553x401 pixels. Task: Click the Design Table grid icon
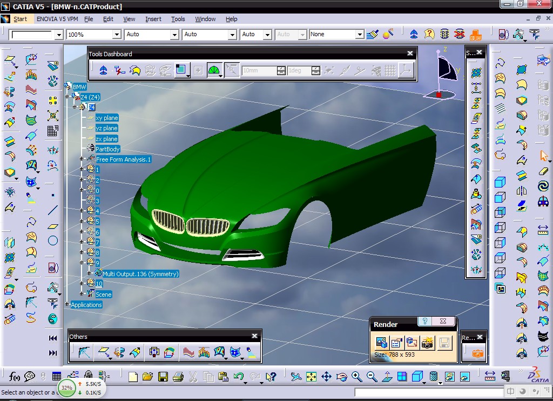tap(56, 377)
